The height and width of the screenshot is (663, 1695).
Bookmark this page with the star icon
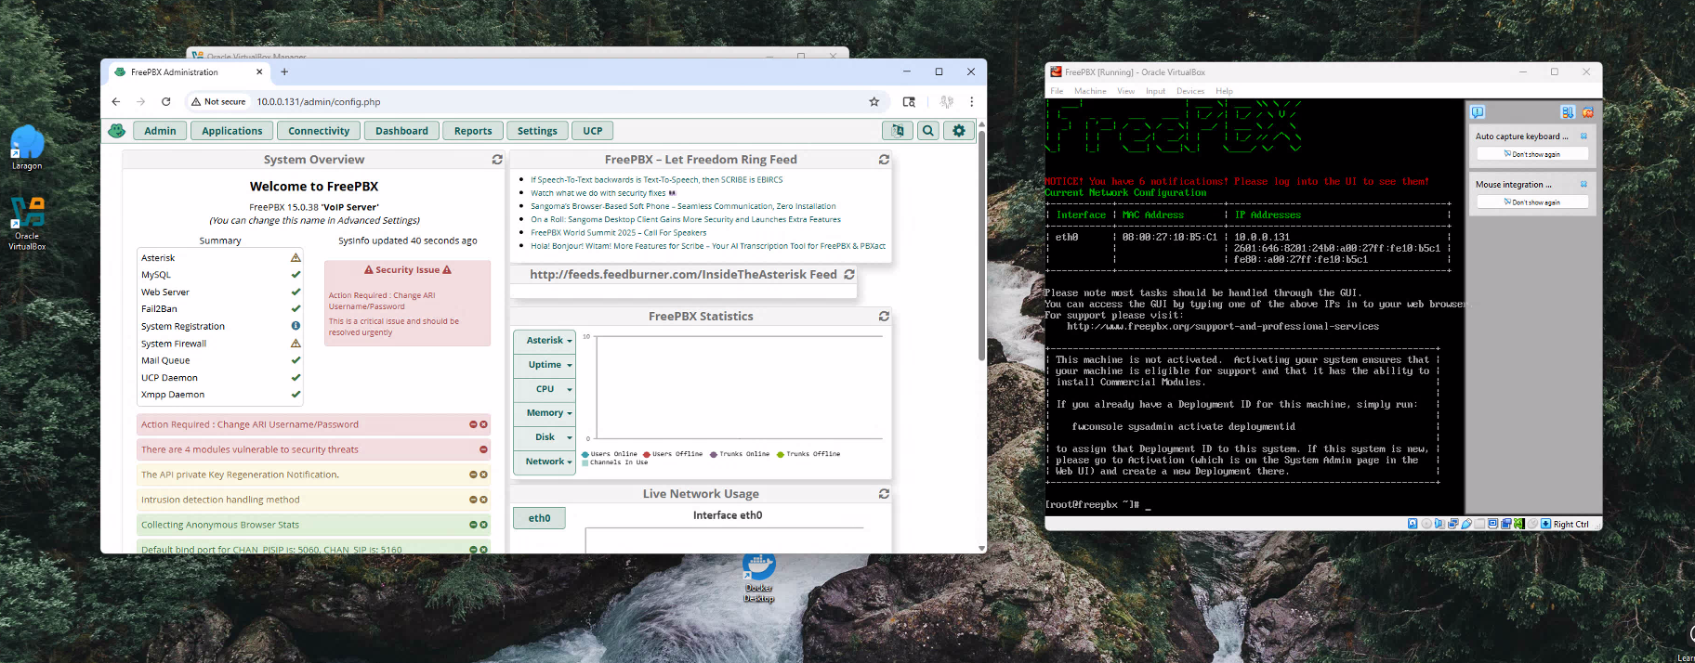click(874, 102)
